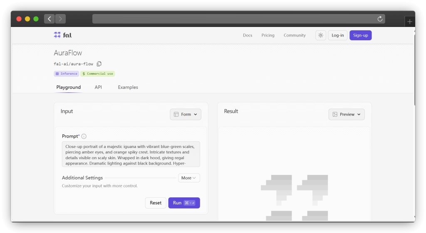The height and width of the screenshot is (233, 426).
Task: Open the Preview result dropdown
Action: (346, 114)
